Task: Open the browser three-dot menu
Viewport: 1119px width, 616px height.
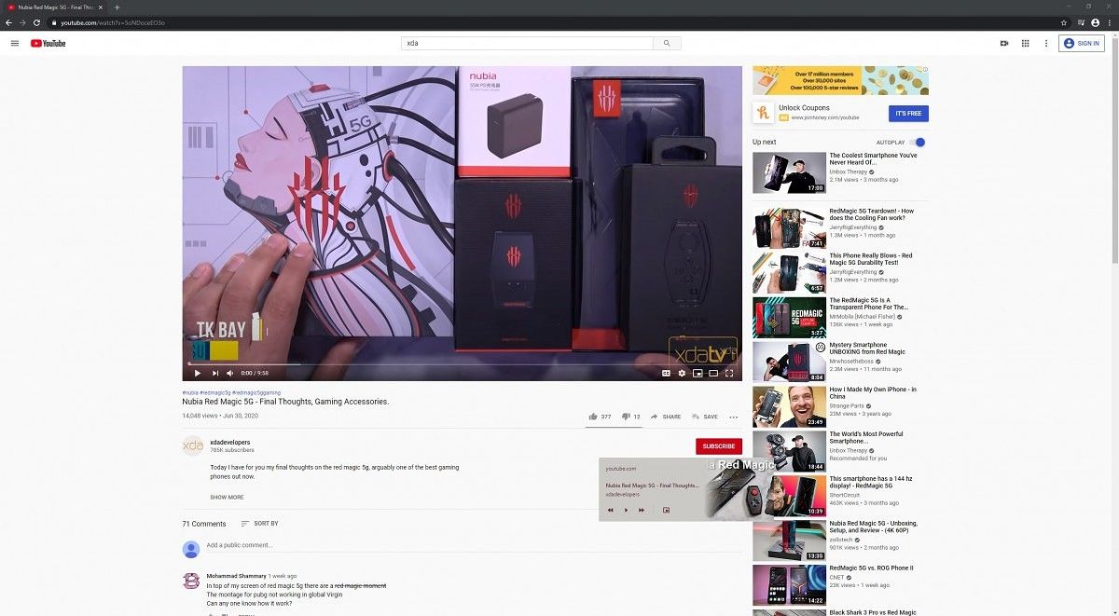Action: pyautogui.click(x=1110, y=21)
